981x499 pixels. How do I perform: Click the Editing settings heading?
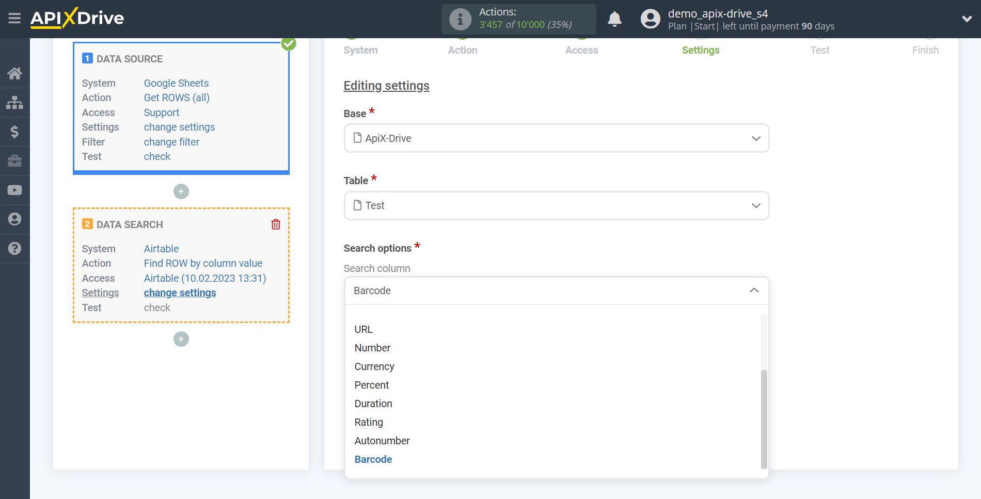click(x=387, y=86)
